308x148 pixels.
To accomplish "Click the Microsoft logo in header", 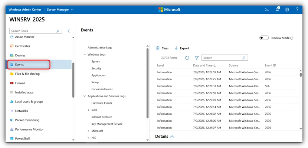I will [x=169, y=10].
